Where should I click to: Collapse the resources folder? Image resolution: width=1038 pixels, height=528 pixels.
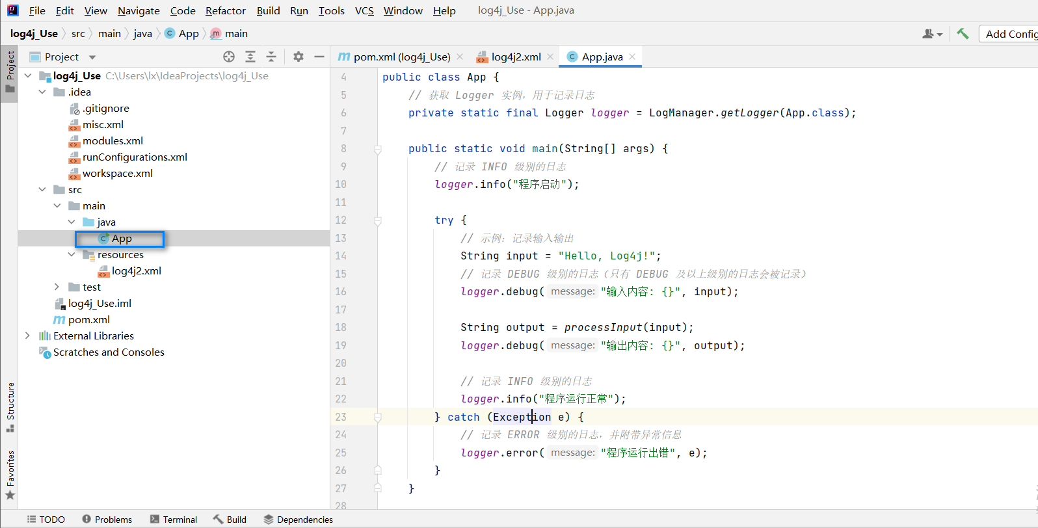(72, 255)
